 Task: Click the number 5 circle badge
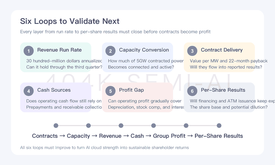(x=110, y=91)
